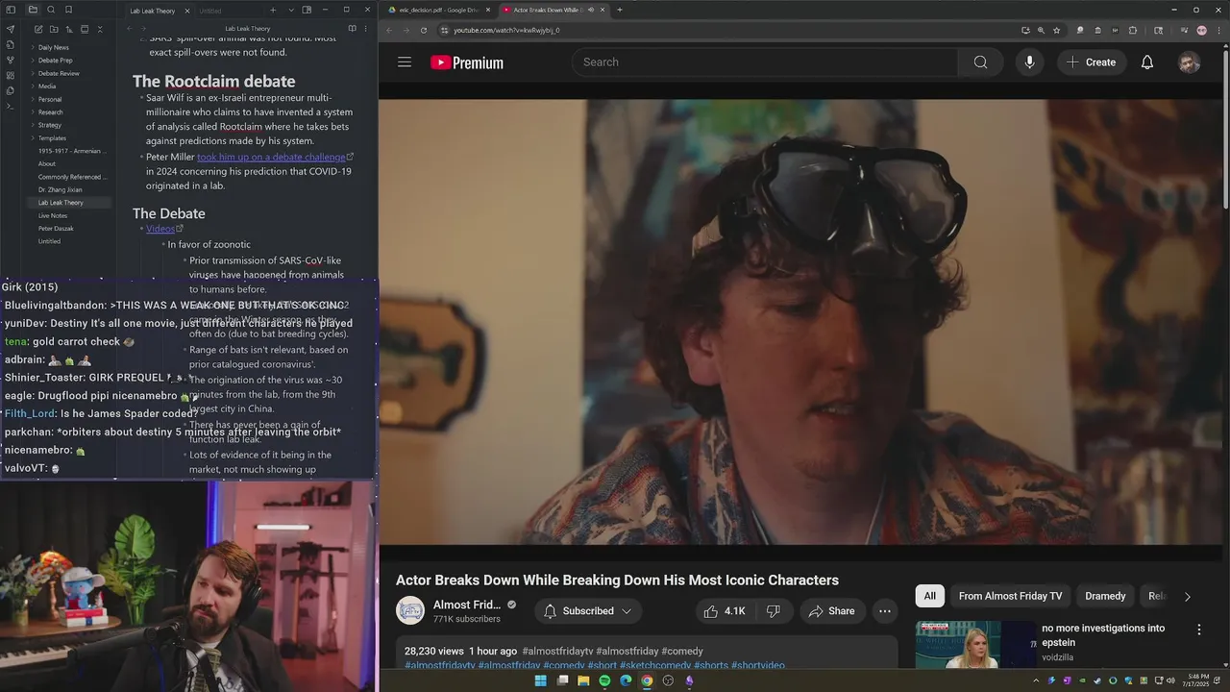
Task: Close the Lab Leak Theory Obsidian tab
Action: click(186, 11)
